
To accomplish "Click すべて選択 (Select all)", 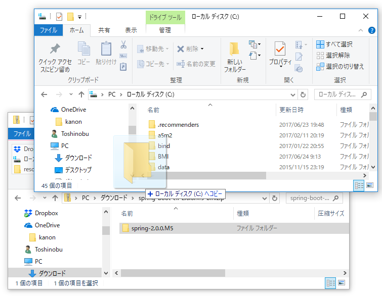I will [334, 44].
